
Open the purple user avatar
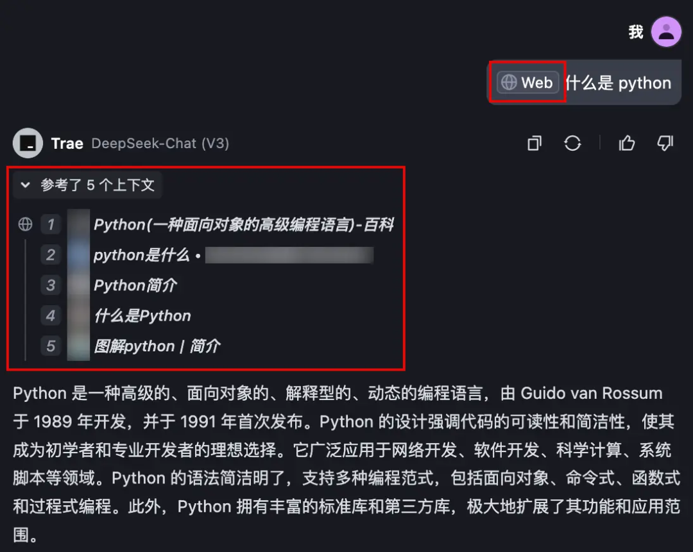[x=666, y=32]
